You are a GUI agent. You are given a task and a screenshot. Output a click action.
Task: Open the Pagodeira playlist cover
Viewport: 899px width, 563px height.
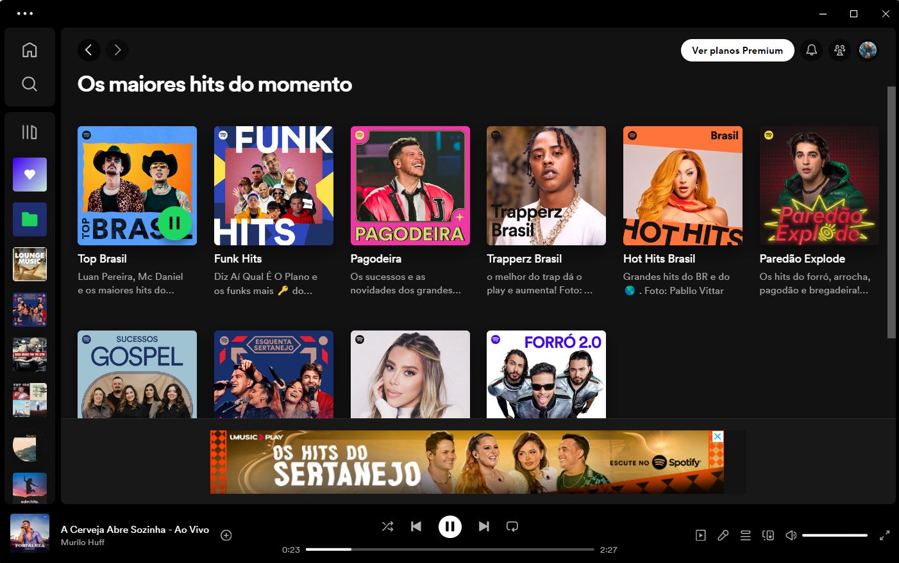coord(410,186)
